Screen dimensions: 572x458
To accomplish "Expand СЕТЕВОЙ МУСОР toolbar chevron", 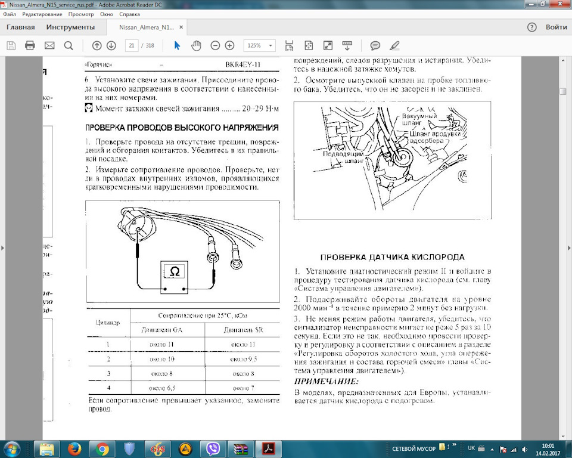I will click(x=455, y=445).
